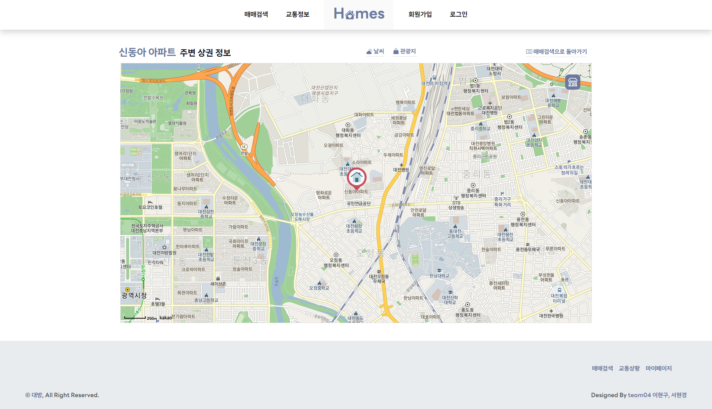Click footer 마이페이지 link

(659, 368)
